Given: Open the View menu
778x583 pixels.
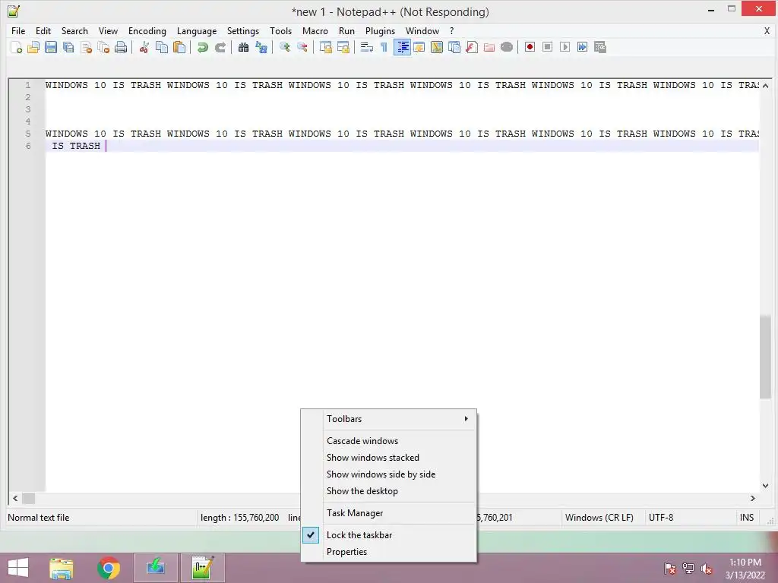Looking at the screenshot, I should coord(108,30).
